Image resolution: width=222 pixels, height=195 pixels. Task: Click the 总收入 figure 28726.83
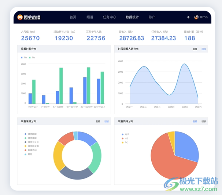pyautogui.click(x=132, y=38)
